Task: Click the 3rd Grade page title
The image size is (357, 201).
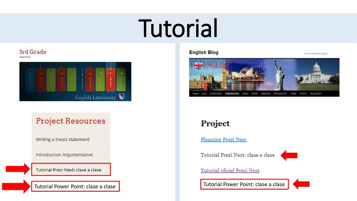Action: coord(32,52)
